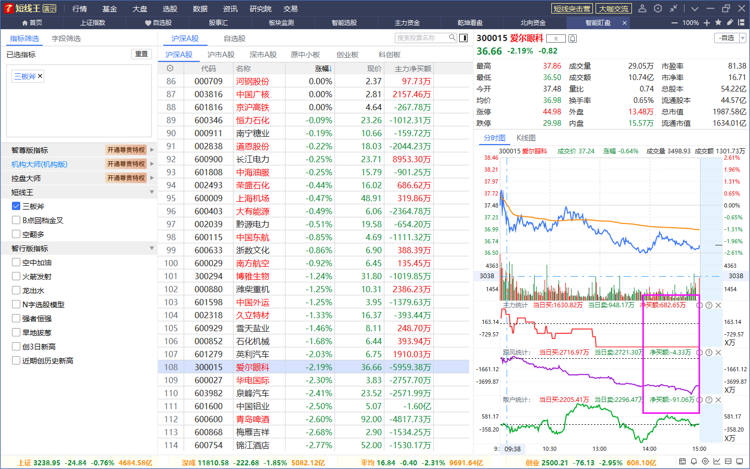Sort by 涨幅 column header
This screenshot has width=750, height=469.
322,68
